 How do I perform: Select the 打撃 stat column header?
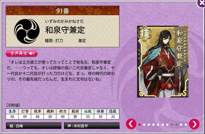[25, 111]
